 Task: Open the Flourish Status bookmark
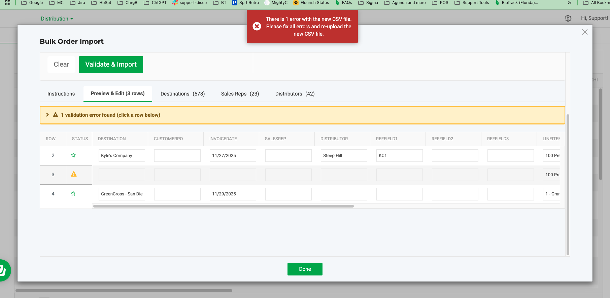click(311, 3)
